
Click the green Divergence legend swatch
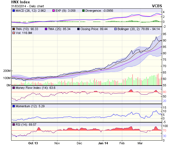(x=83, y=11)
